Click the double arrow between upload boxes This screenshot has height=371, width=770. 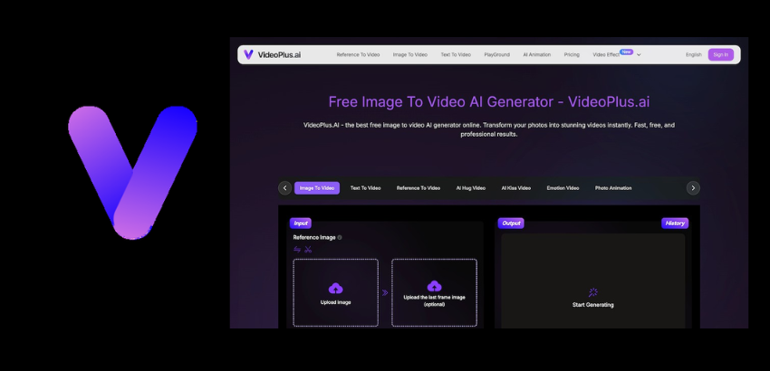tap(385, 292)
